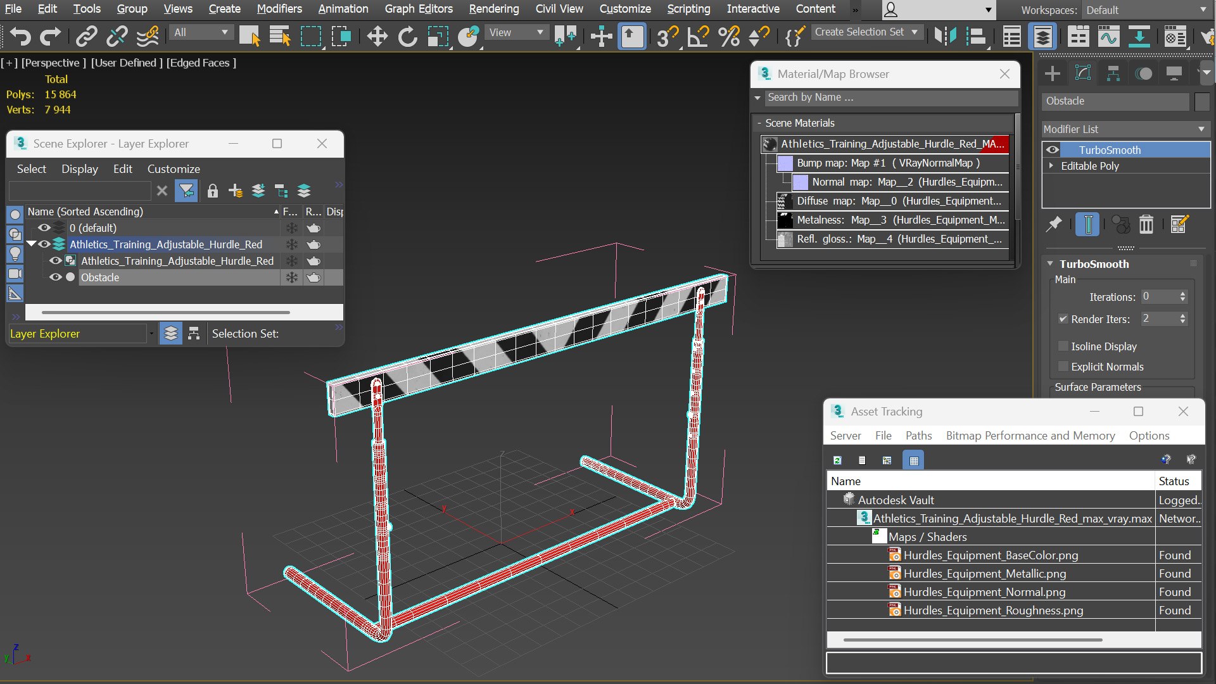The width and height of the screenshot is (1216, 684).
Task: Toggle visibility of 0 (default) layer
Action: click(44, 228)
